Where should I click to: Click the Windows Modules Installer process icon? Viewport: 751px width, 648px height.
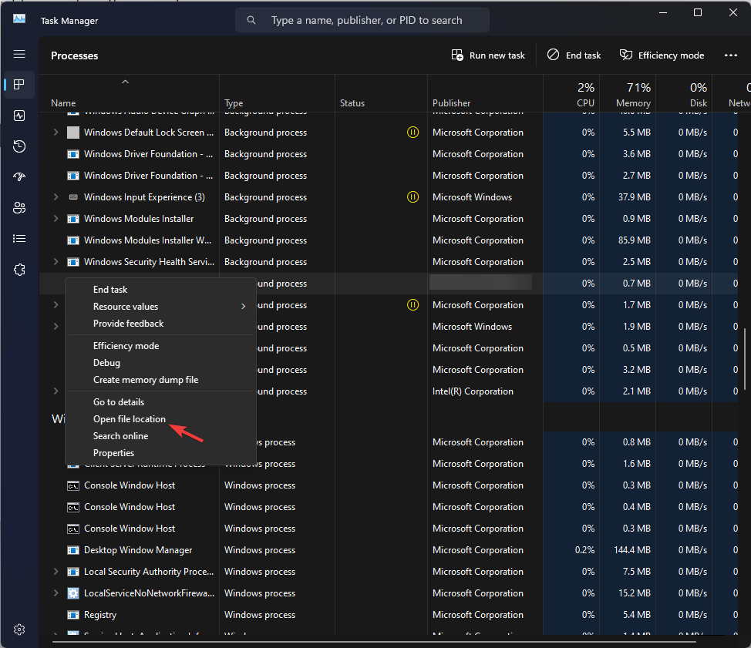72,219
